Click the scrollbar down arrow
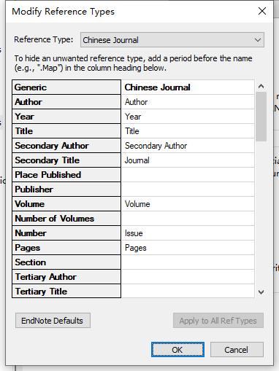This screenshot has width=279, height=371. [x=261, y=292]
